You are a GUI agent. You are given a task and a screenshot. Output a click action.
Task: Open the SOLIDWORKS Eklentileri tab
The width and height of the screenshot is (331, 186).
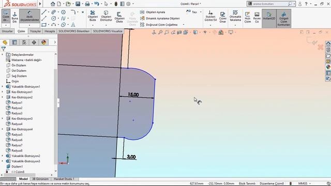(x=74, y=31)
